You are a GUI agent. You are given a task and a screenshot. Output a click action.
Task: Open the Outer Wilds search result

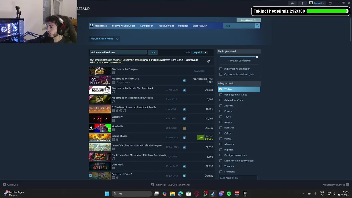click(151, 166)
